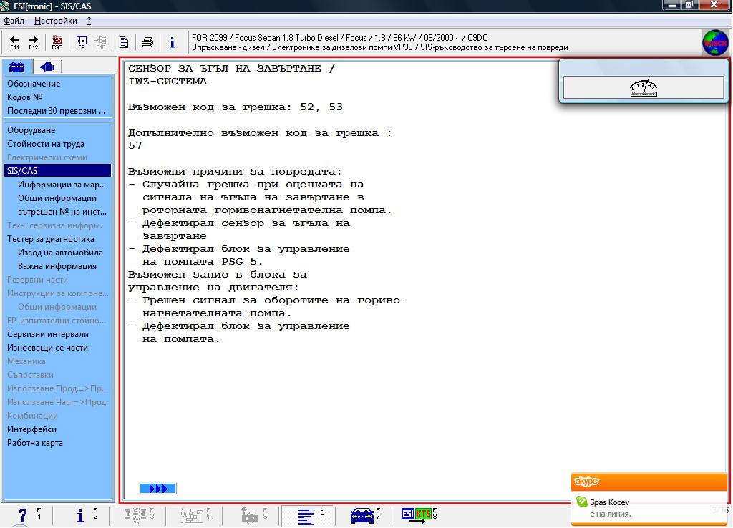Open Работна карта in the sidebar
This screenshot has width=733, height=528.
pos(34,442)
